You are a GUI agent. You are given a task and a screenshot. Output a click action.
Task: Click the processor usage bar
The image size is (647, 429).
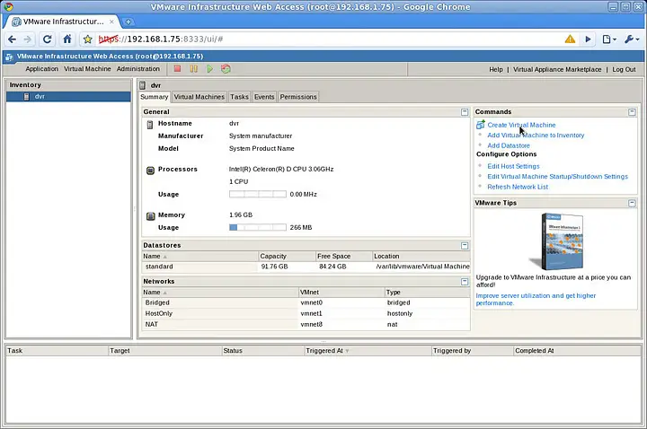[x=258, y=194]
